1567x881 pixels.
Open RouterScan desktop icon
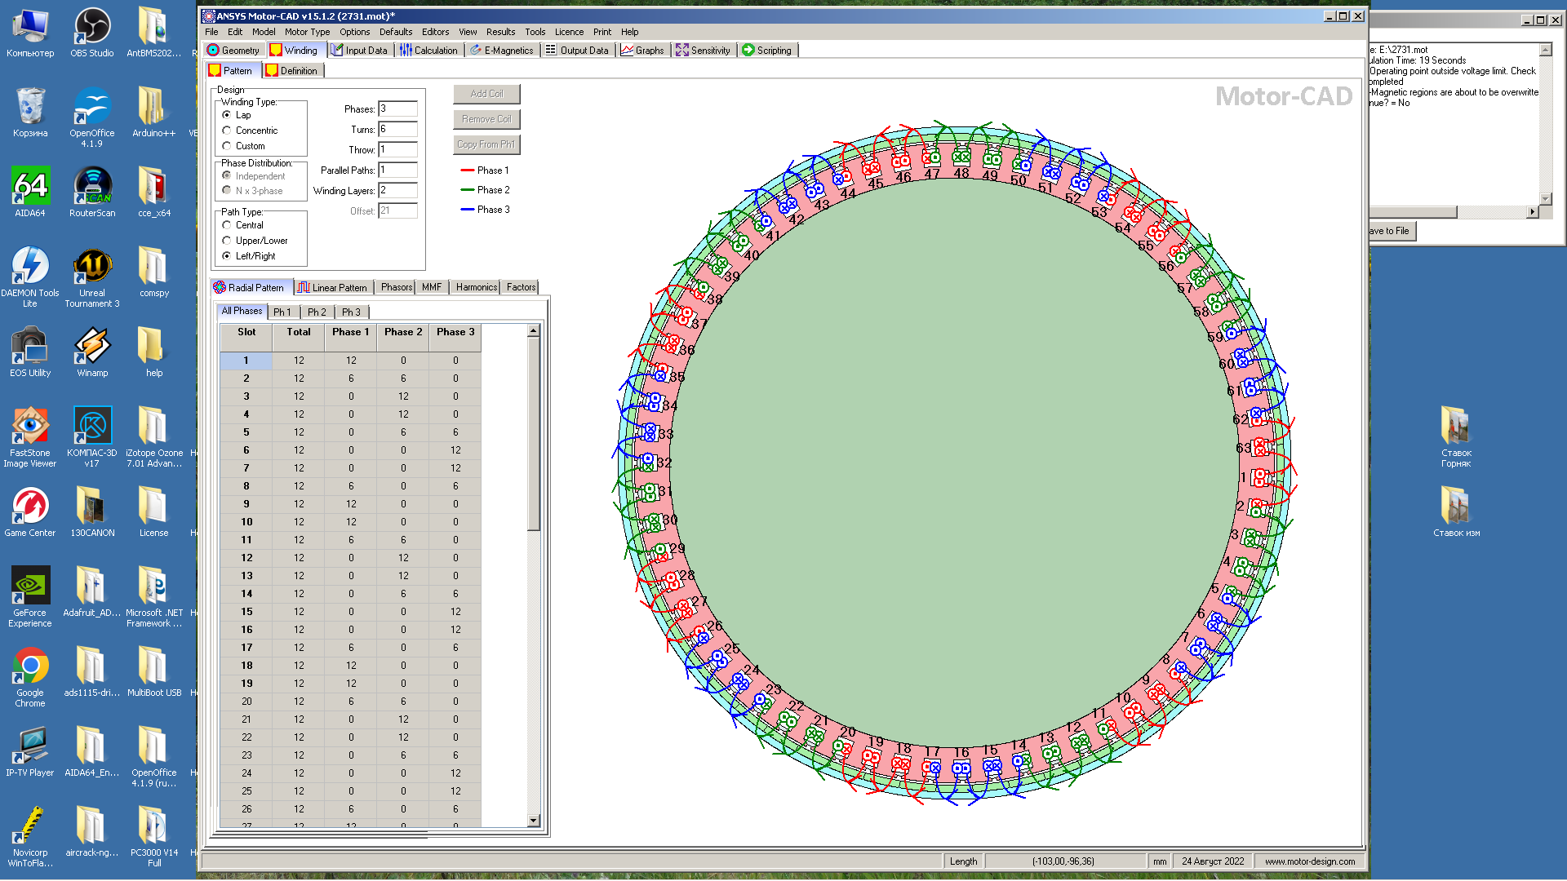92,193
